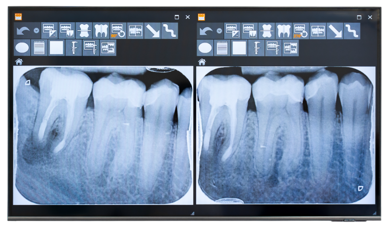
Task: Open the undo history dropdown in the left panel
Action: click(36, 31)
